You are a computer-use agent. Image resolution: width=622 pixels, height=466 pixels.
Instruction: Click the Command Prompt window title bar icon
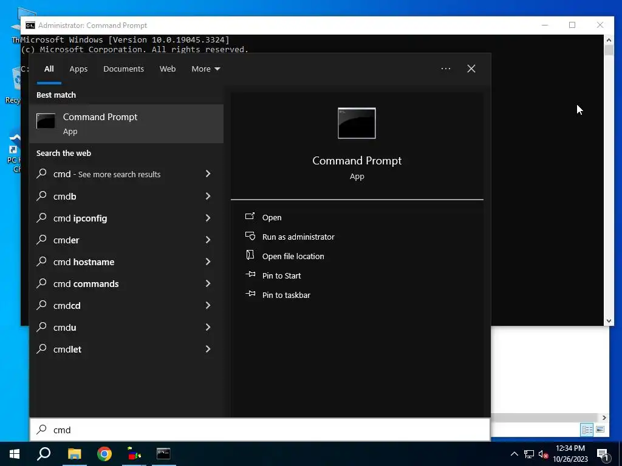click(30, 25)
